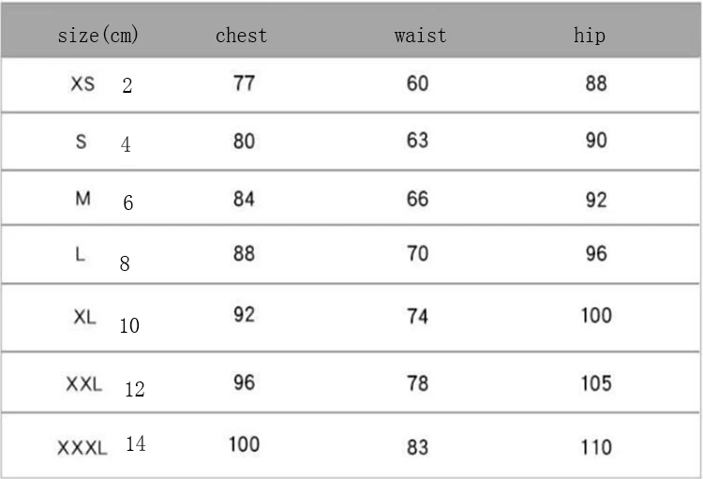Click chest value 77 in XS row
This screenshot has width=703, height=479.
pos(244,83)
